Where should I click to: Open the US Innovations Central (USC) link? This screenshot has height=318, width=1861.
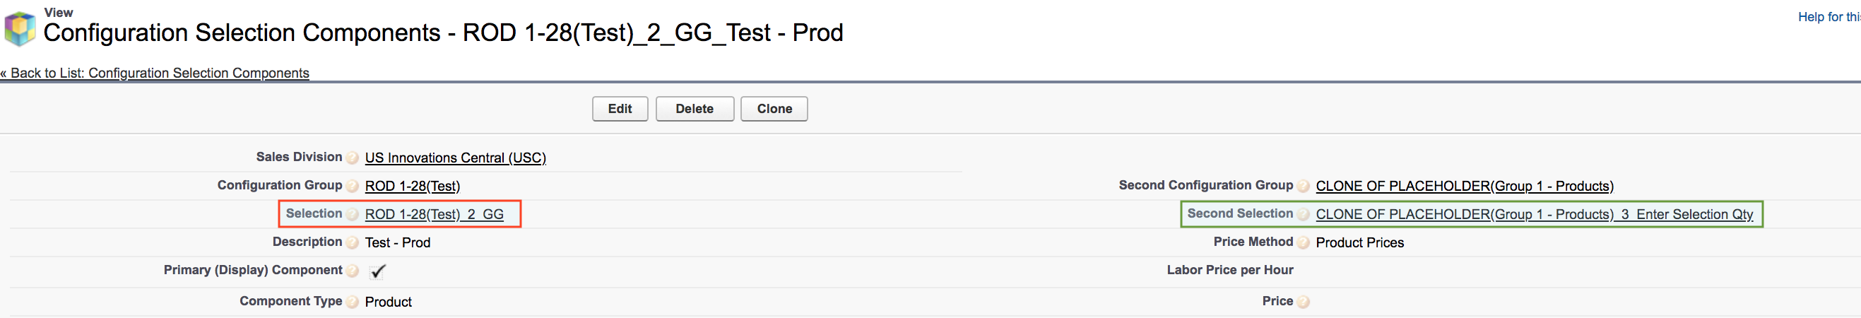(x=455, y=158)
